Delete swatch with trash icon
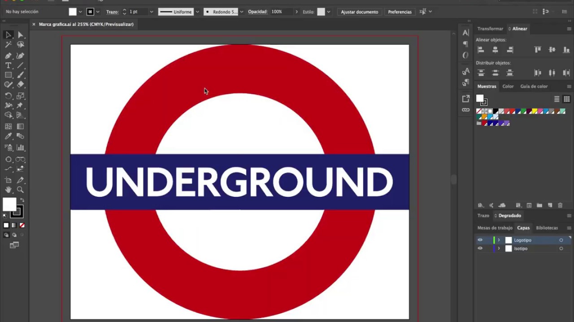 tap(560, 205)
